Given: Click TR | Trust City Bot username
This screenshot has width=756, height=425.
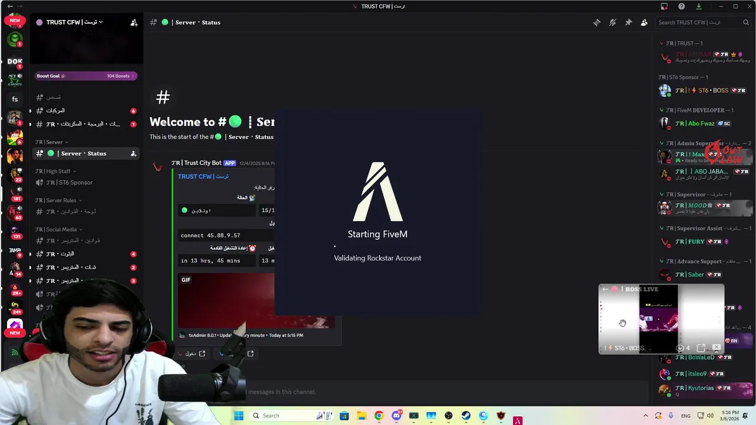Looking at the screenshot, I should [195, 163].
